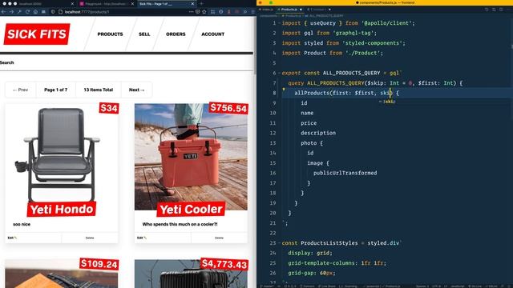
Task: Fold the export const block at line 6
Action: tap(279, 73)
